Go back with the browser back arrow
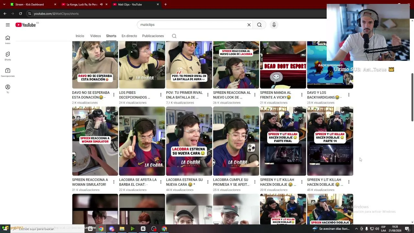 pos(5,14)
